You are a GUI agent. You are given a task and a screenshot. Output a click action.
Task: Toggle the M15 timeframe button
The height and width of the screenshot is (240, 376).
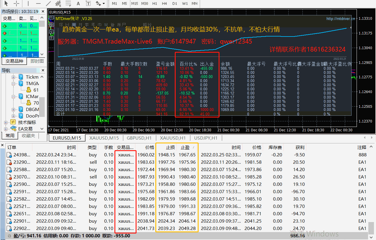click(134, 4)
